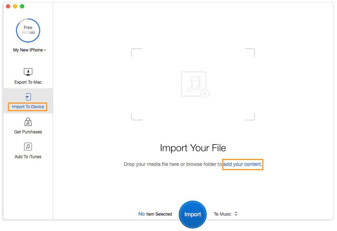Screen dimensions: 337x231
Task: Close the window with the red button
Action: tap(8, 6)
